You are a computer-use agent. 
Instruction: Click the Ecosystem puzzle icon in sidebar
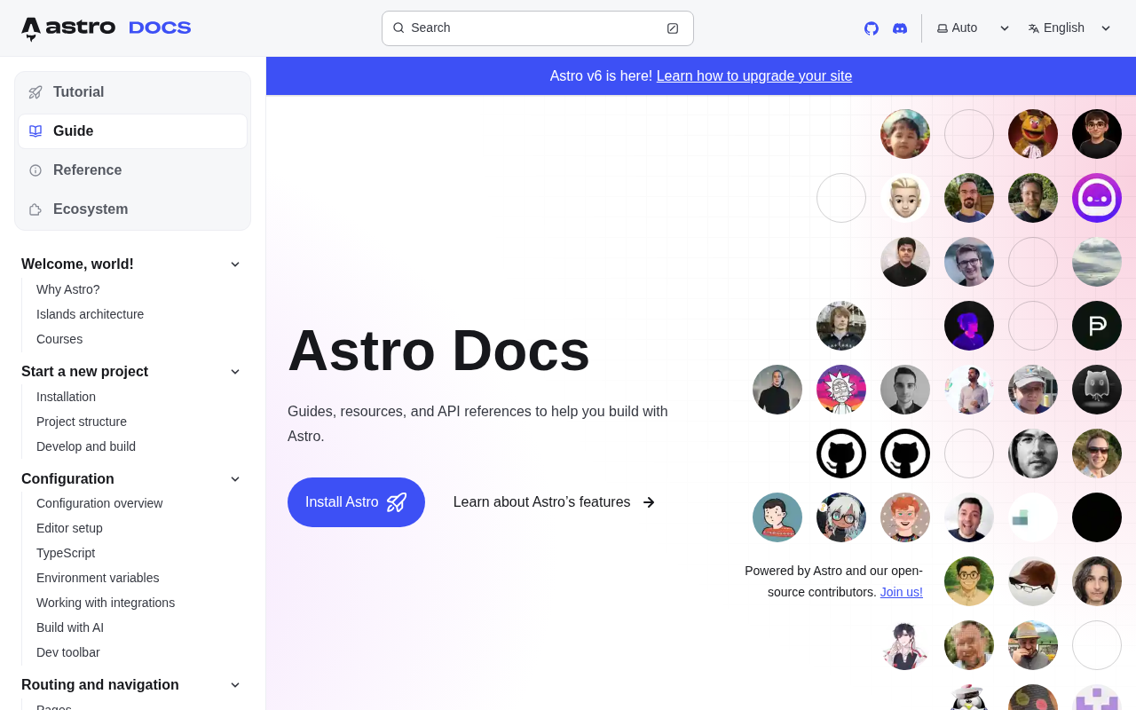(x=35, y=209)
